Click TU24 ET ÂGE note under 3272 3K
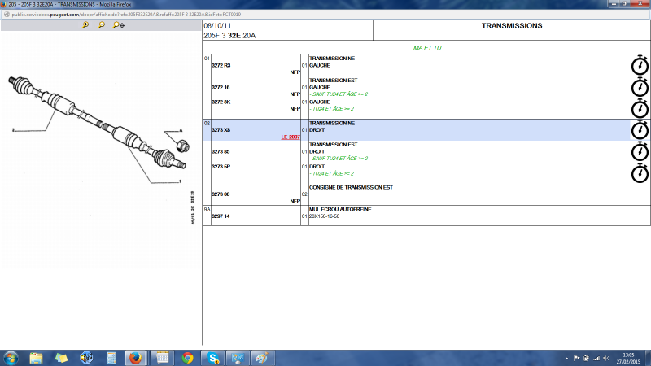The image size is (651, 366). pyautogui.click(x=331, y=109)
